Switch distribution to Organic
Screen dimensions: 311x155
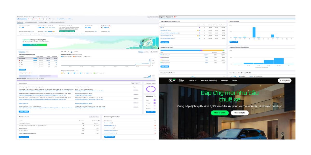22,52
